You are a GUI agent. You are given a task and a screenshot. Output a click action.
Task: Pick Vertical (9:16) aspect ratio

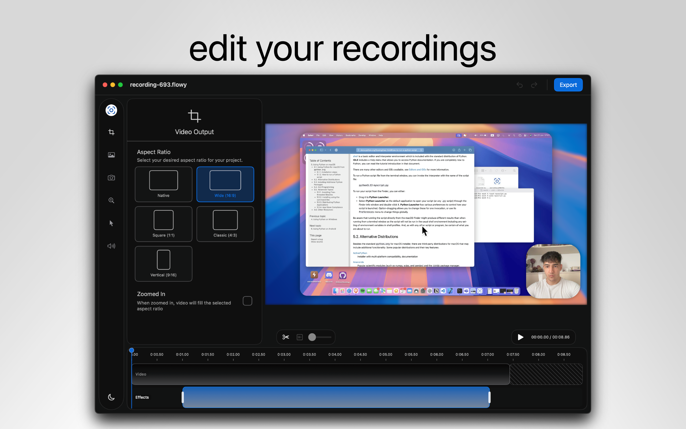[x=163, y=264]
